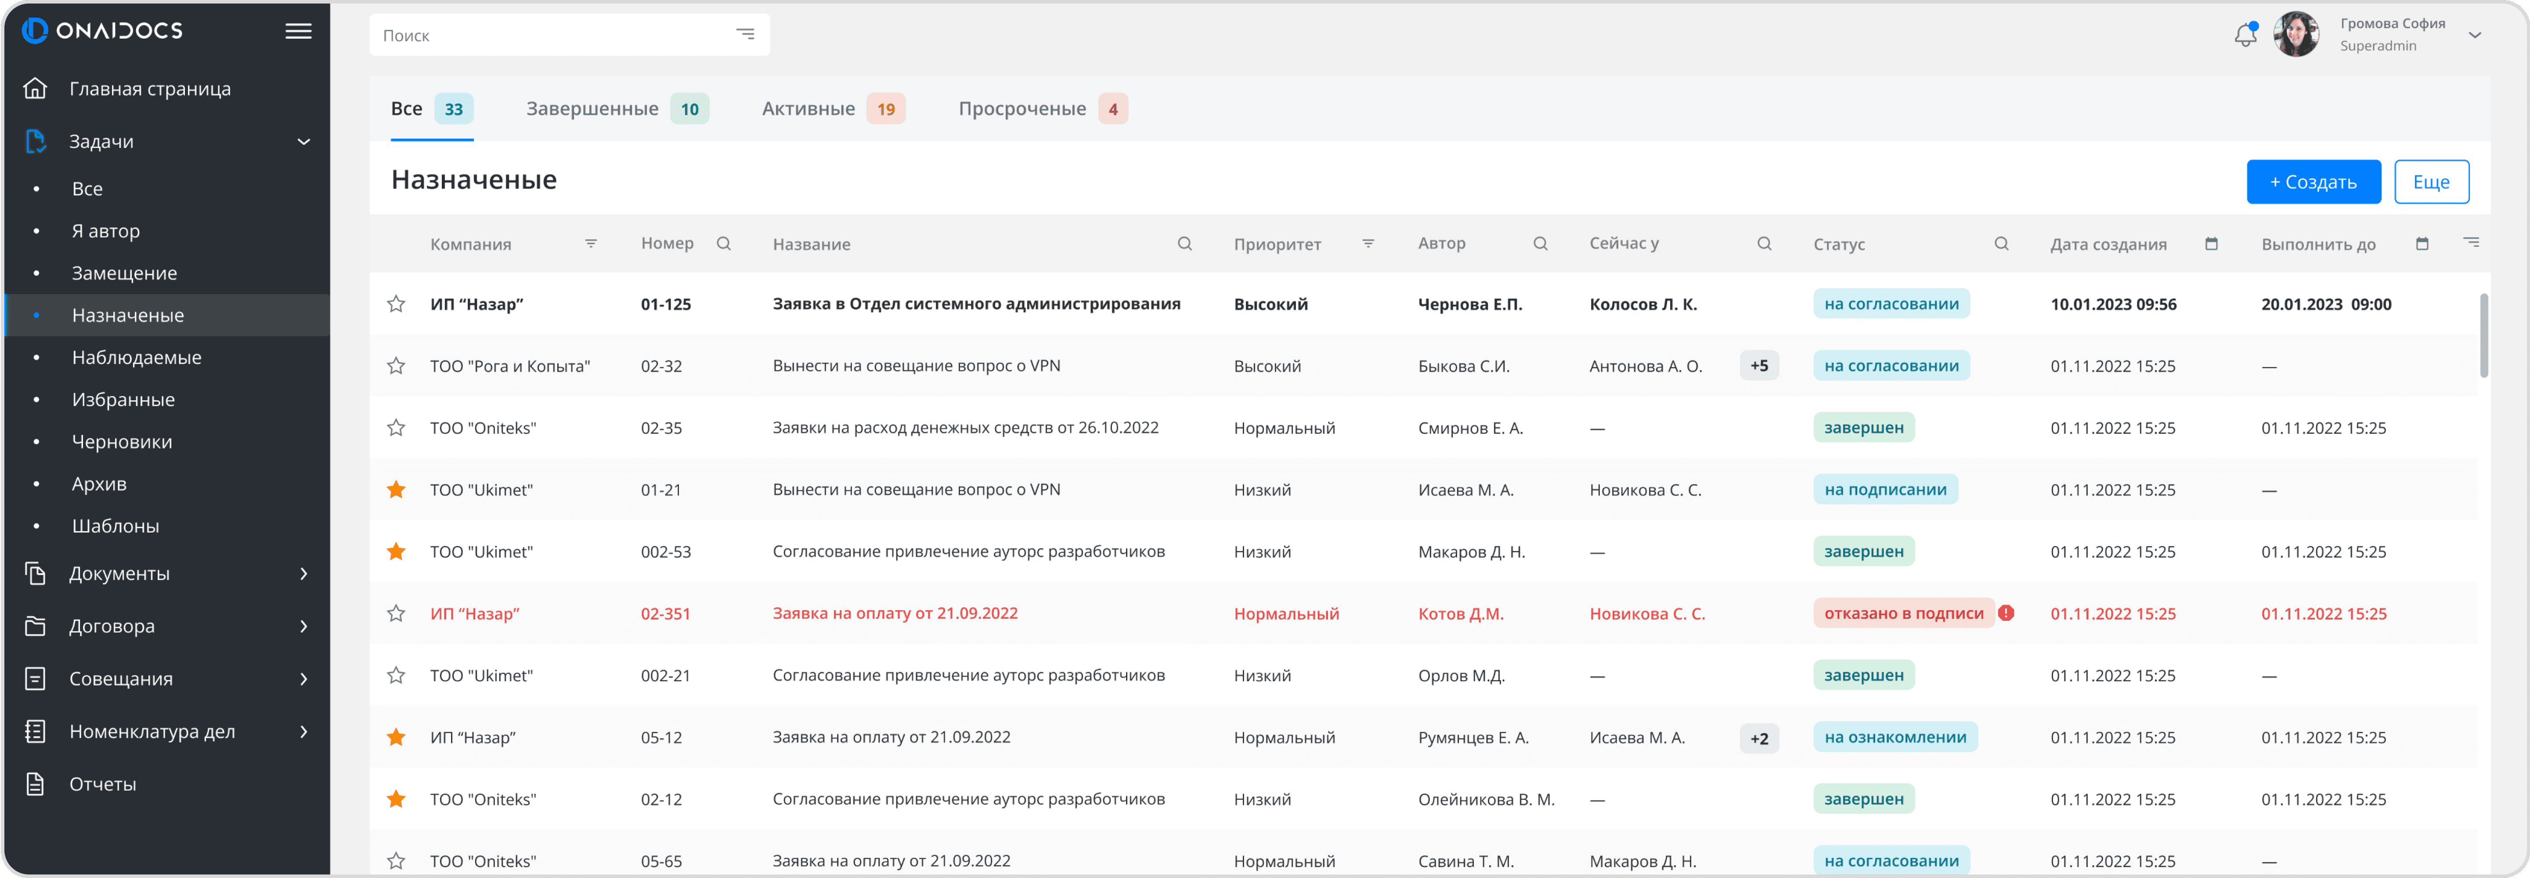Open the Черновики menu item

pos(167,442)
